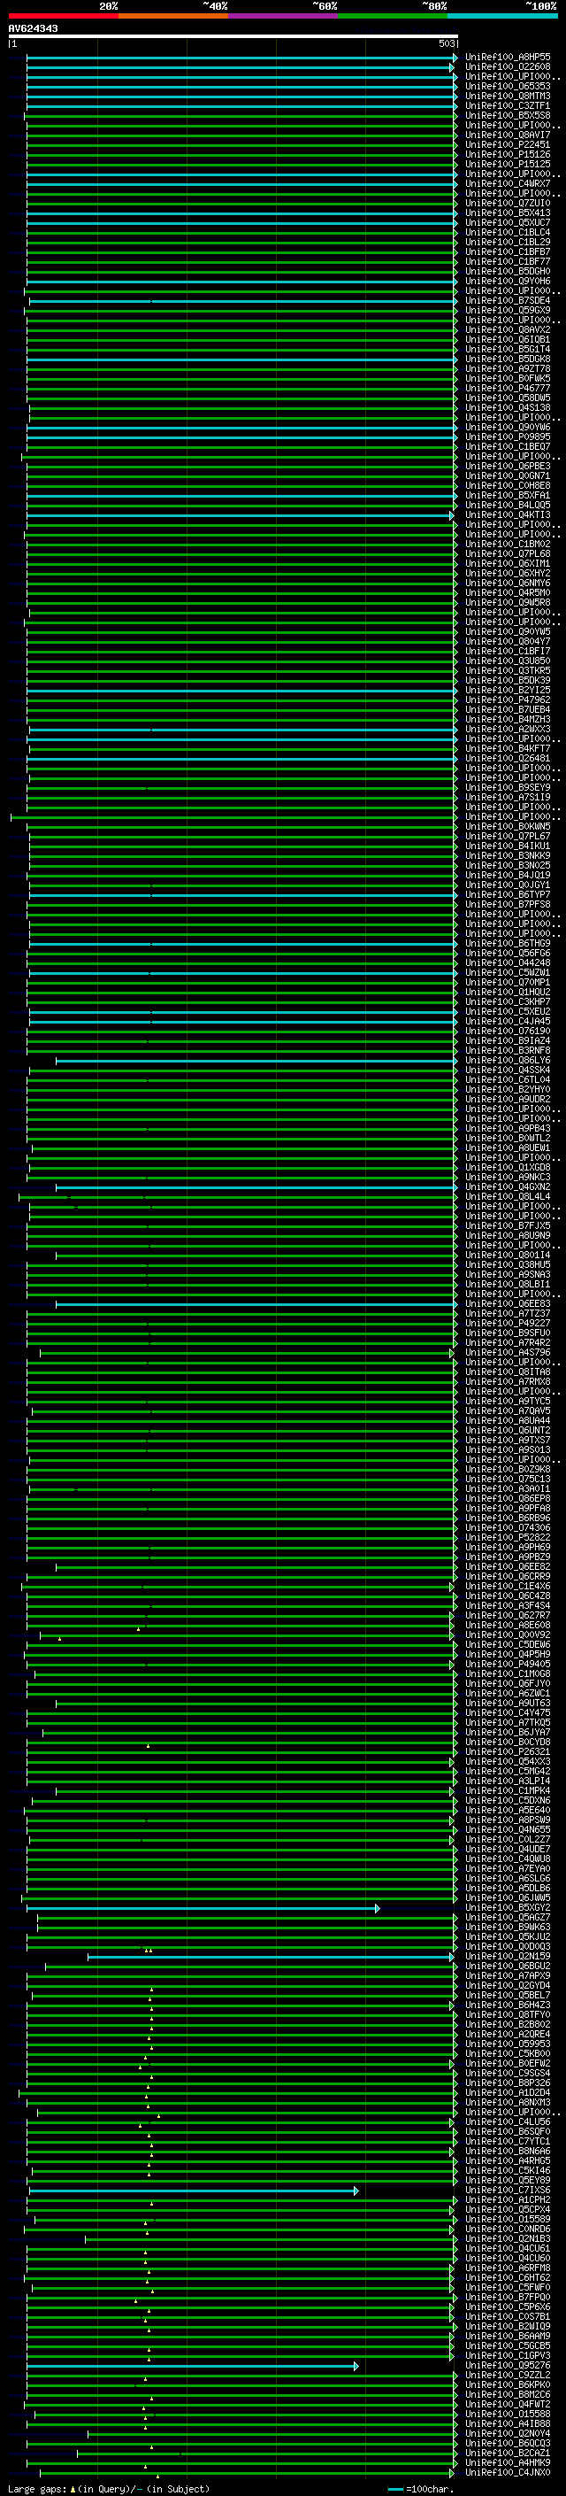Select the UniRef100_P52822 hit label
The height and width of the screenshot is (2496, 566).
(508, 1538)
